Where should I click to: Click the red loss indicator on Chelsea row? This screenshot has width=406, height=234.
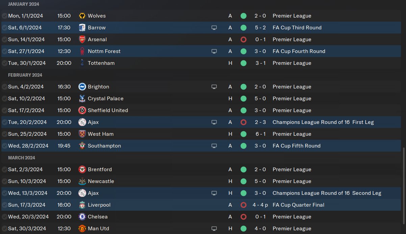pos(243,217)
